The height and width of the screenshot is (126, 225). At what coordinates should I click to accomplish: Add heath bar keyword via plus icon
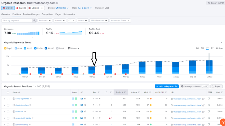[14, 112]
